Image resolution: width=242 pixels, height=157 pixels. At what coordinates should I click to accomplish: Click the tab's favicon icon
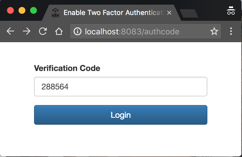[55, 13]
